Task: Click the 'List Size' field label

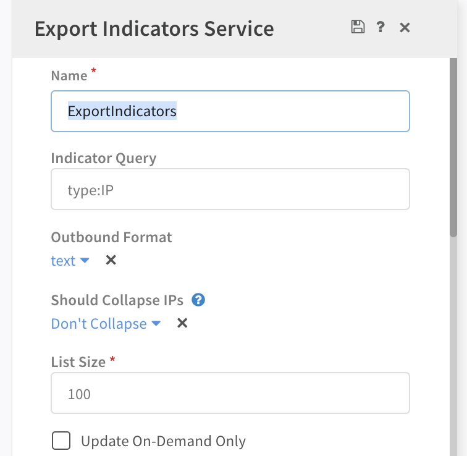Action: [78, 362]
